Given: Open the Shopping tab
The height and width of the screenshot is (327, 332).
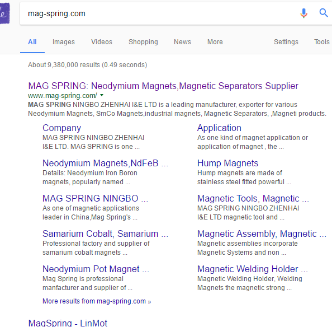Looking at the screenshot, I should click(x=143, y=42).
